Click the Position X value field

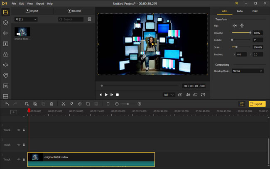[x=241, y=54]
